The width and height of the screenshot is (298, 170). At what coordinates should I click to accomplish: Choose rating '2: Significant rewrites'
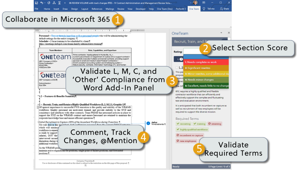coord(206,68)
